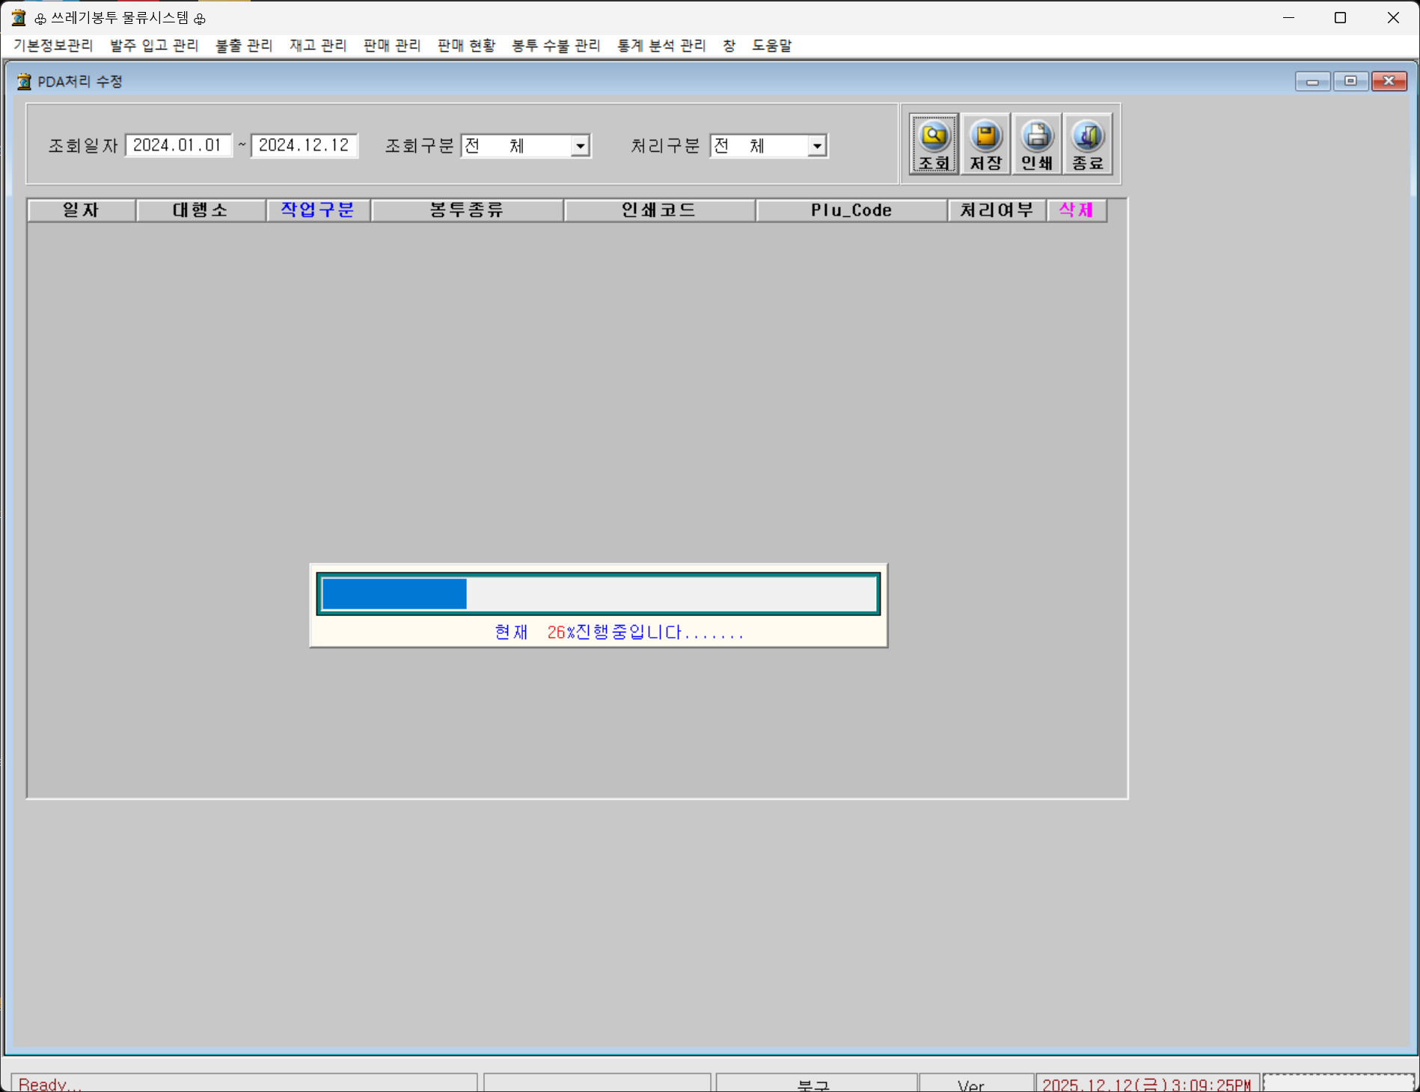Click the end date field 2024.12.12
1420x1092 pixels.
tap(304, 145)
